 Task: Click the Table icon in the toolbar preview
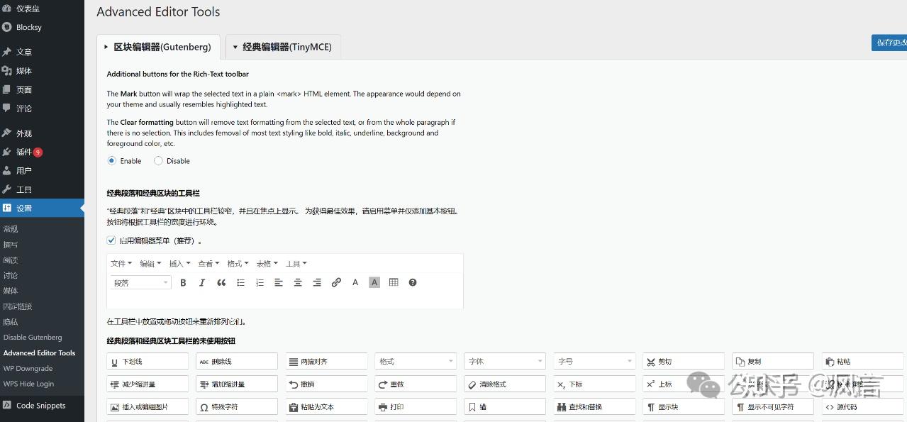tap(393, 282)
